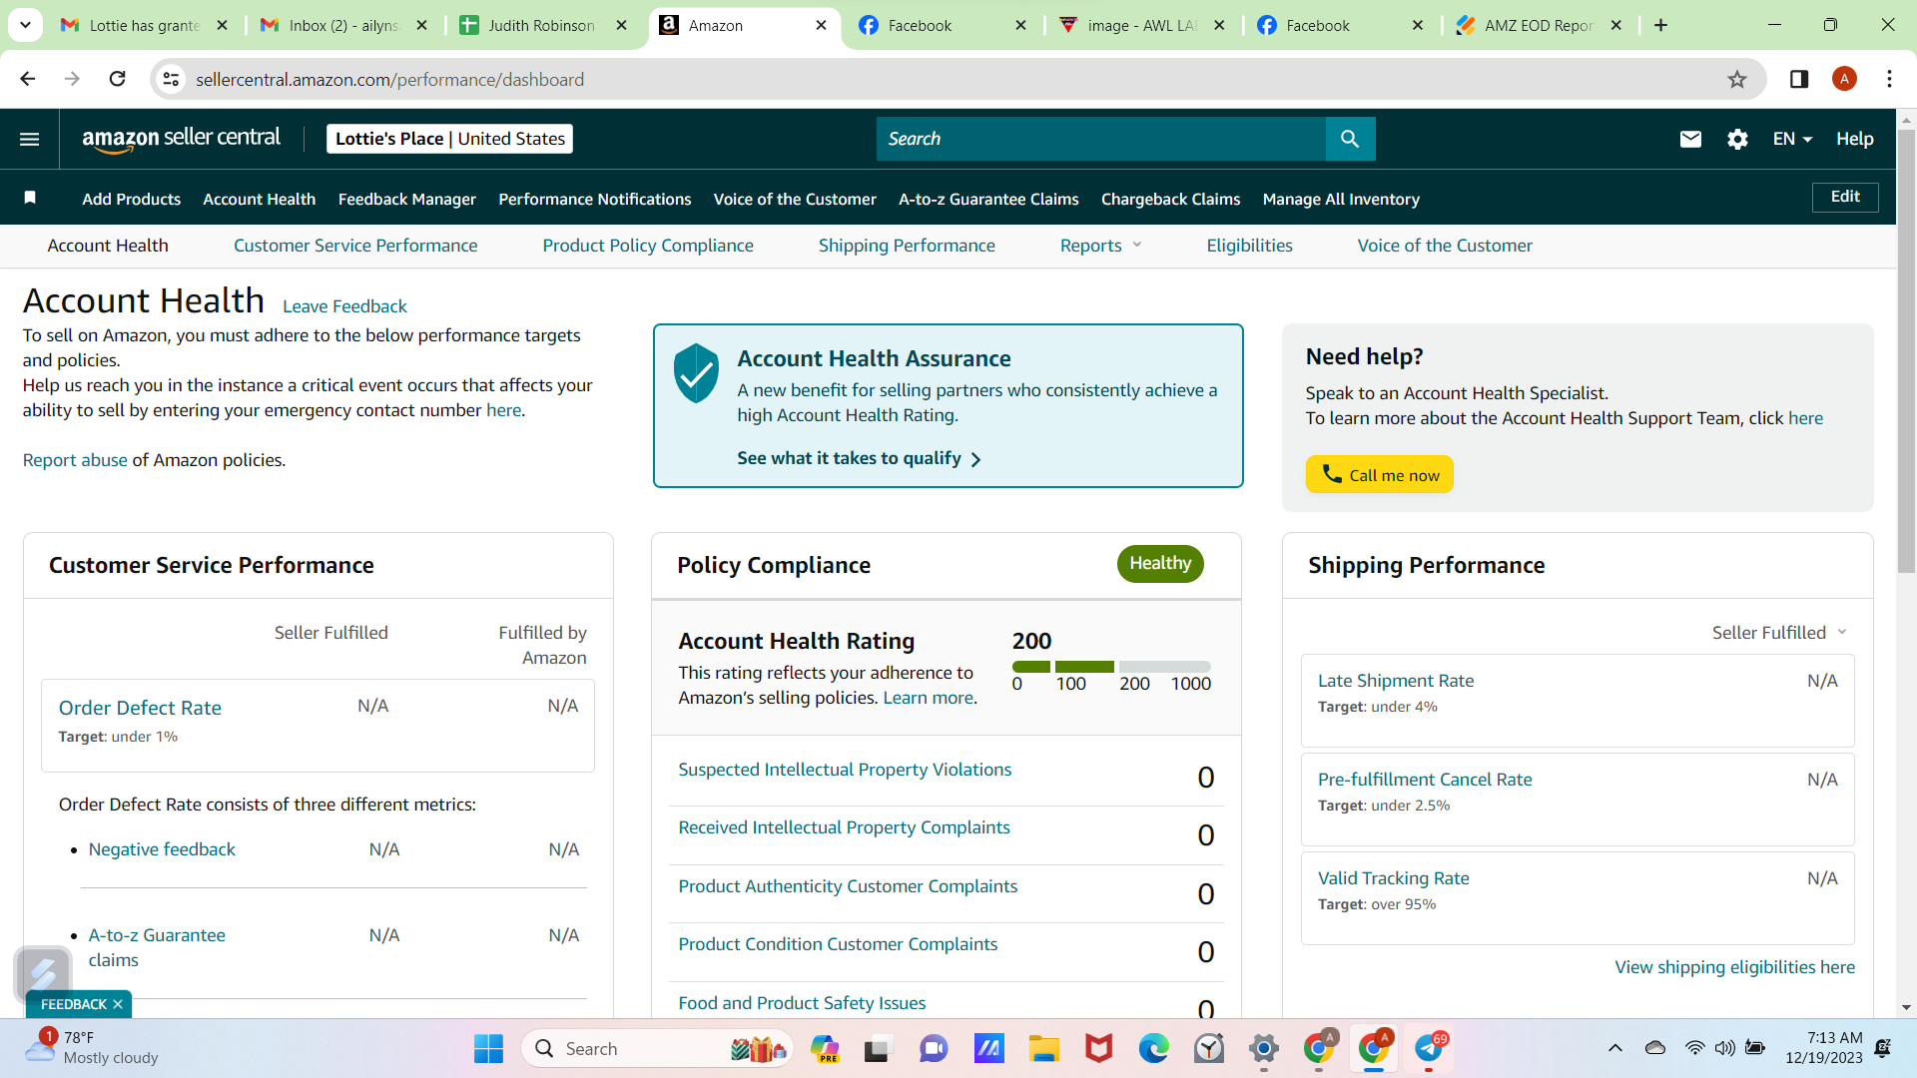Expand See what it takes to qualify
Screen dimensions: 1917x1078
(x=859, y=458)
